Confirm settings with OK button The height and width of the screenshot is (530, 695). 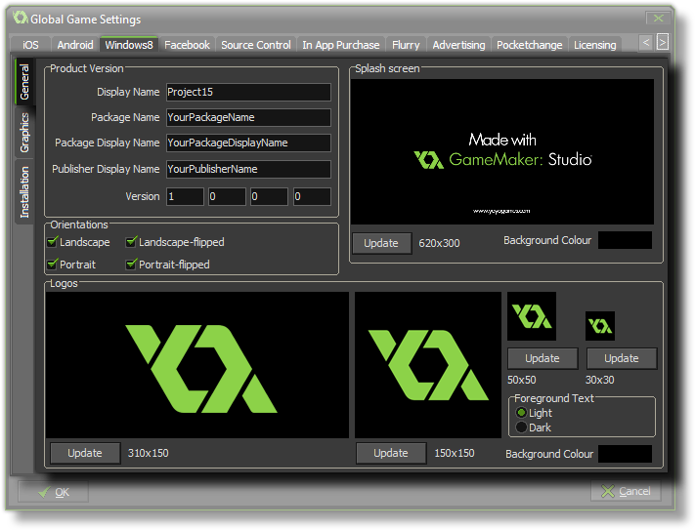53,492
